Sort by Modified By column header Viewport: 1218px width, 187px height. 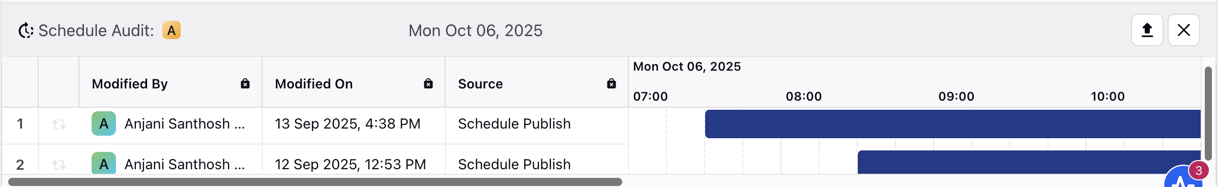coord(130,84)
